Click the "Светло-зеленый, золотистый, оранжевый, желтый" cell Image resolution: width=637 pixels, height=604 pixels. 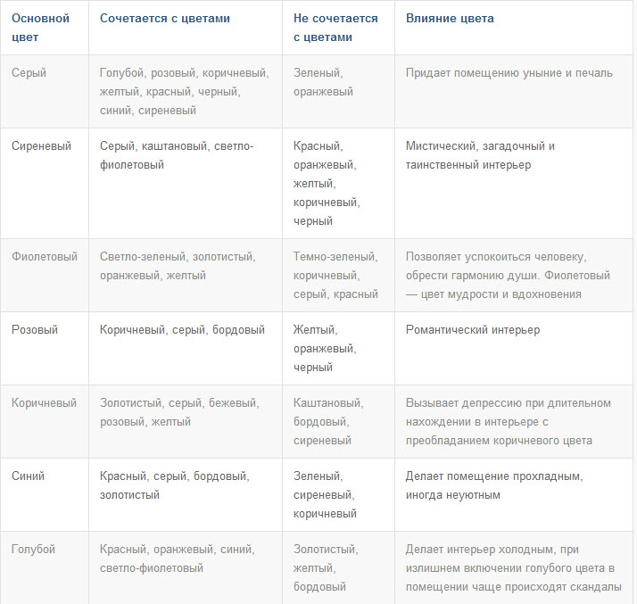178,266
